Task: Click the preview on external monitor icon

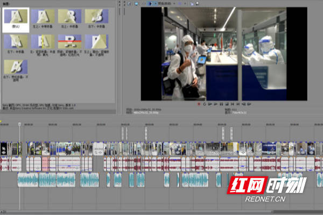Action: [x=136, y=4]
